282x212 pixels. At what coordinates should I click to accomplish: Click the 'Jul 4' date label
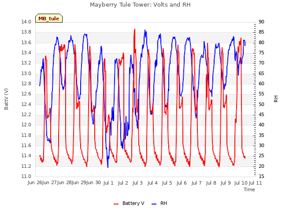point(152,183)
